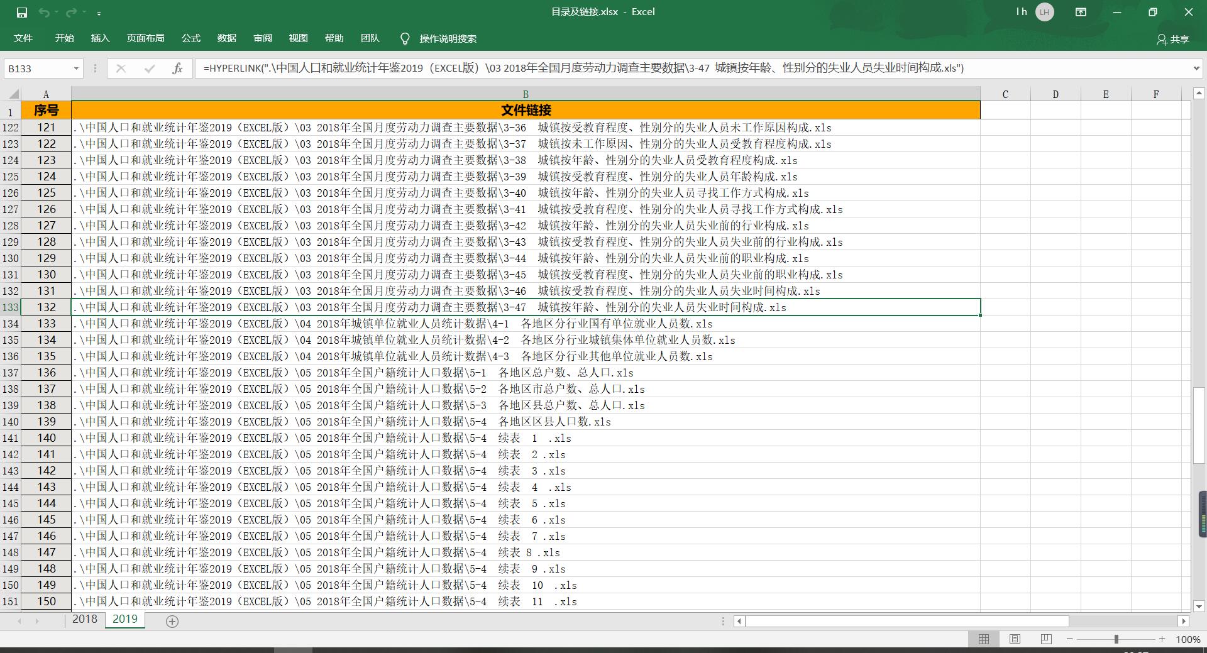
Task: Open link 5-4 各地区区县人口数.xls
Action: point(342,422)
